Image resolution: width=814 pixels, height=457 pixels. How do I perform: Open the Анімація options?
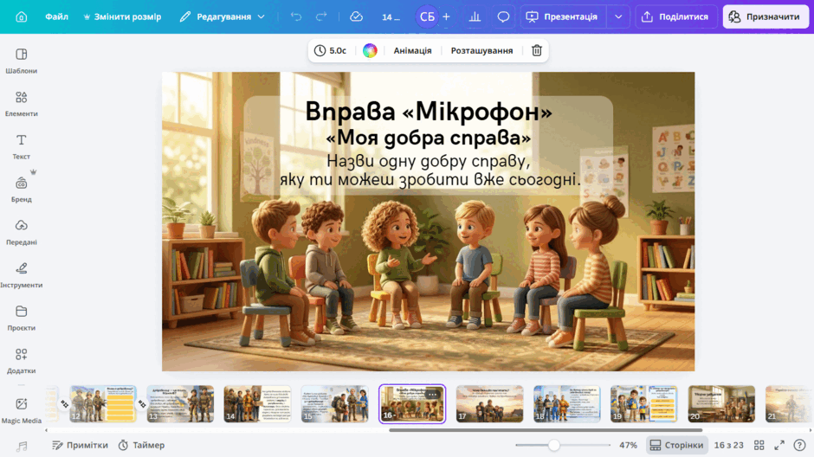tap(412, 50)
